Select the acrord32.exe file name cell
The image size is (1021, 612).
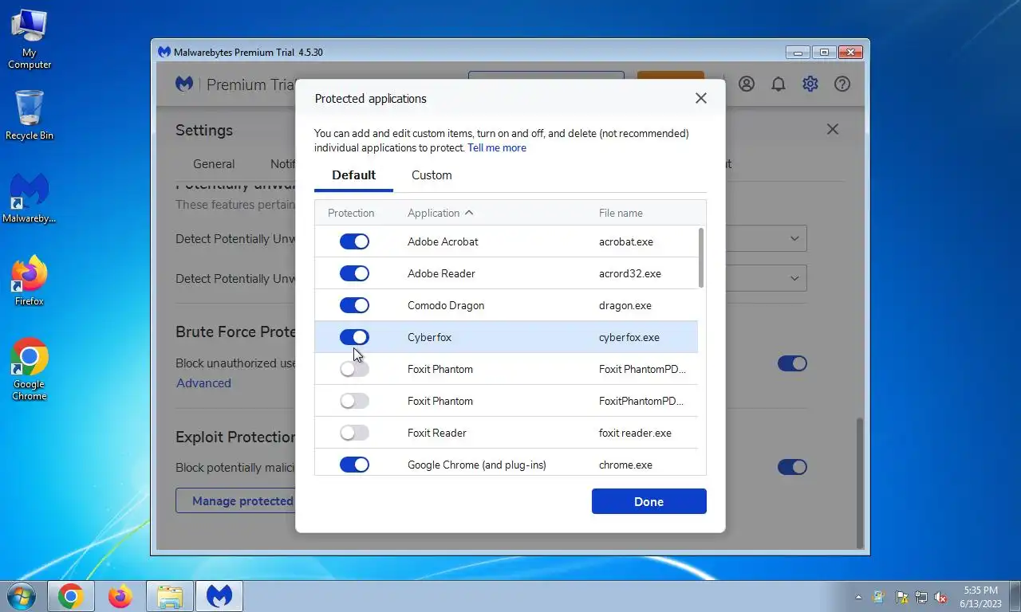[x=630, y=273]
